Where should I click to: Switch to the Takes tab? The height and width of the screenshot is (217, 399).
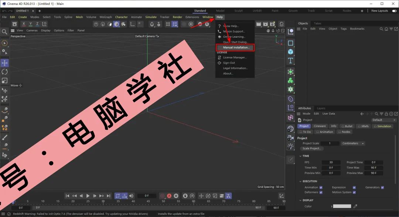318,23
